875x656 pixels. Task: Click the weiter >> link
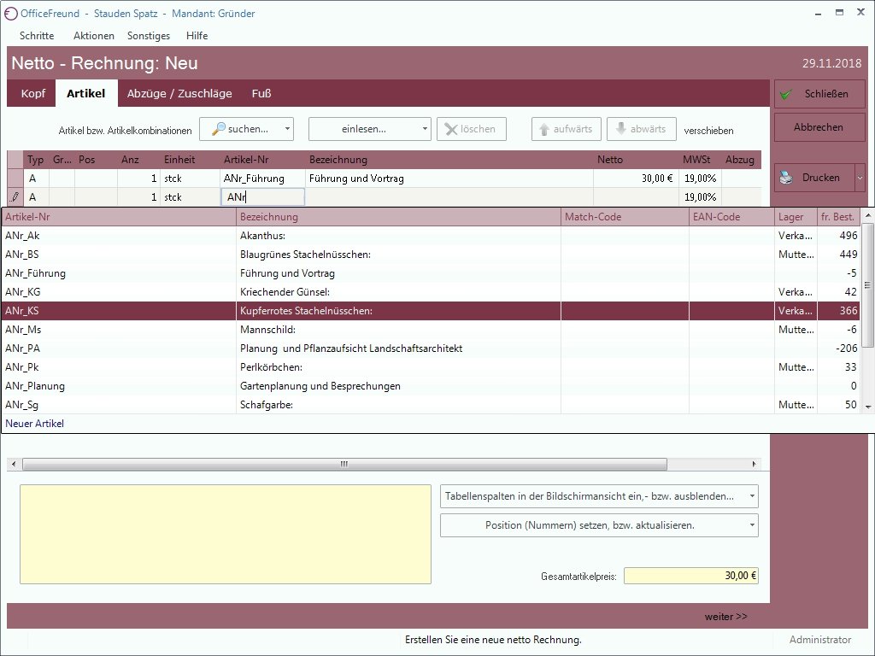coord(725,617)
